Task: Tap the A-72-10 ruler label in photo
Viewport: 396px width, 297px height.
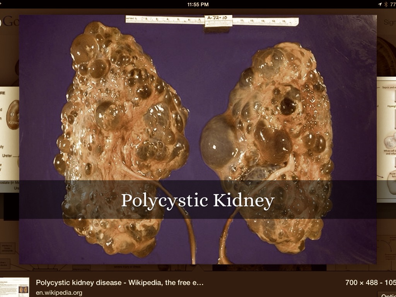Action: click(218, 18)
